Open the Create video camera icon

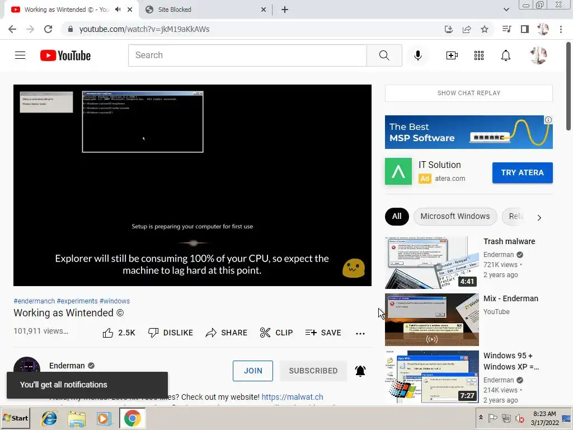tap(452, 55)
